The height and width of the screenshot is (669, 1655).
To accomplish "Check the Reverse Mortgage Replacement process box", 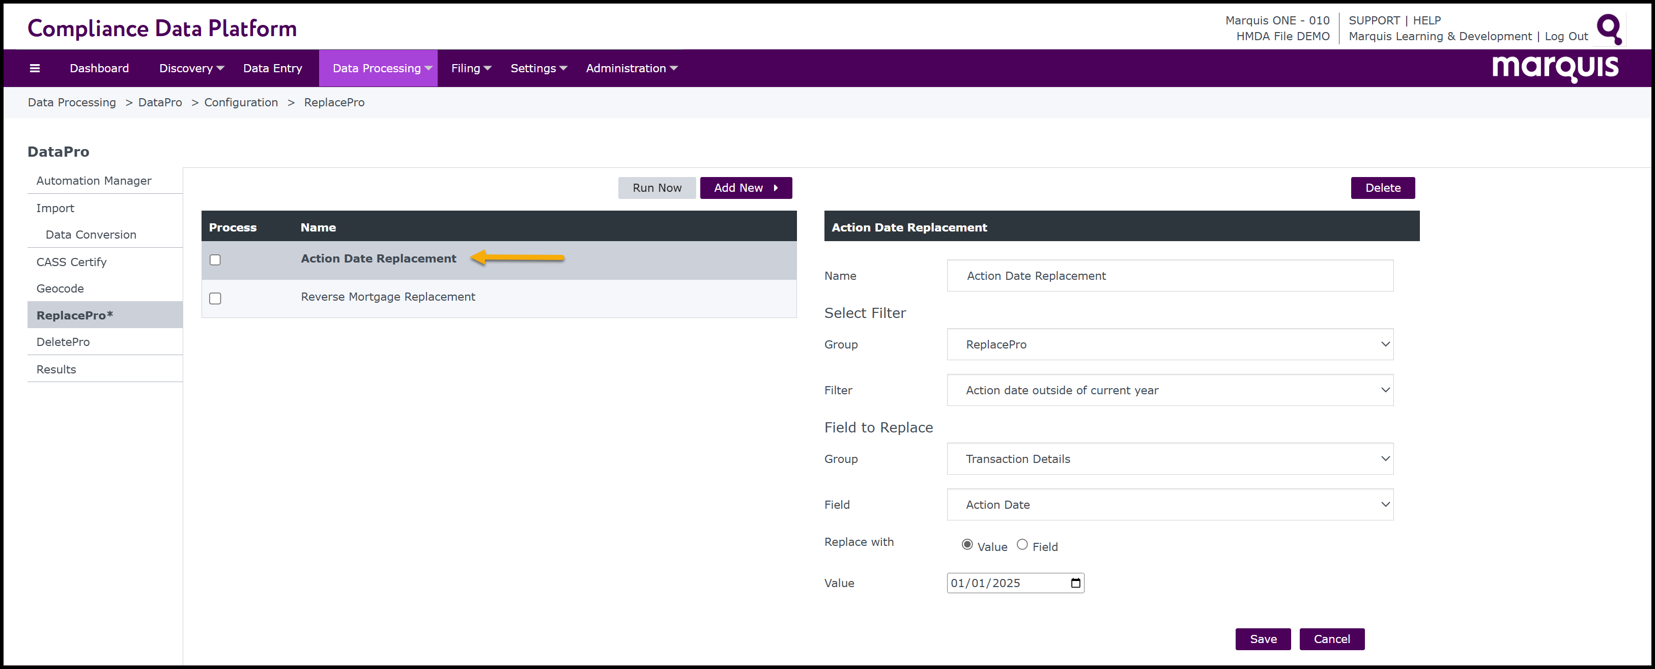I will coord(215,299).
